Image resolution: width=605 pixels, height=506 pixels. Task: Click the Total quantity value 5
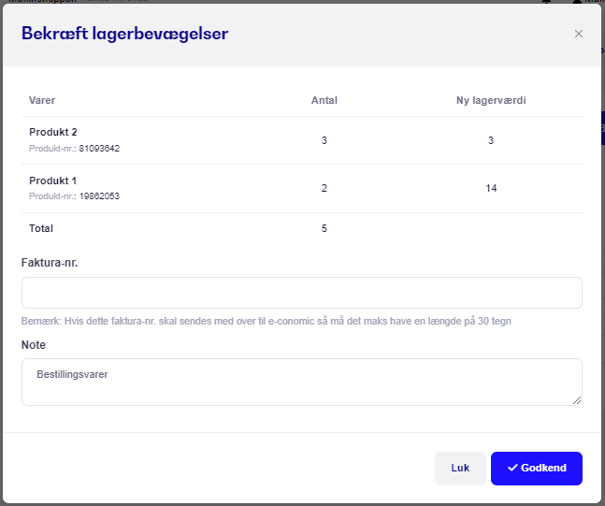[x=324, y=228]
